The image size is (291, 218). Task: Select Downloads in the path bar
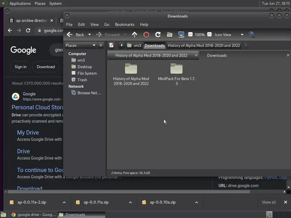pos(155,45)
